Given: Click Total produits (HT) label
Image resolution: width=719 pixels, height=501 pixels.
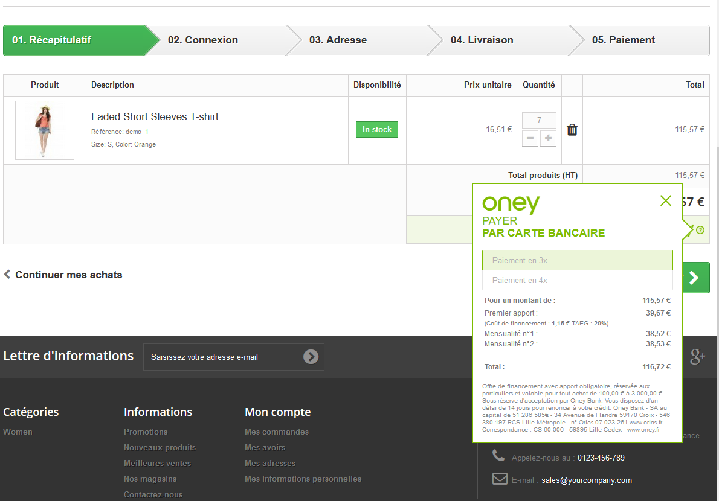Looking at the screenshot, I should coord(543,176).
